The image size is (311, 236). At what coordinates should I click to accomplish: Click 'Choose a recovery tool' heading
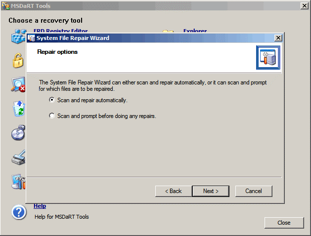click(45, 20)
